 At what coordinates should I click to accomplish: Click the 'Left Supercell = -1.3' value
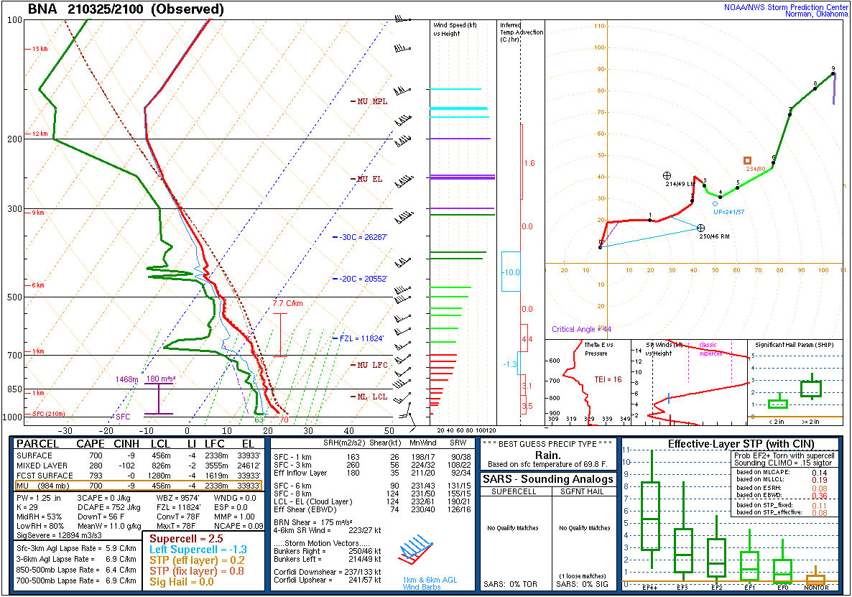click(198, 550)
